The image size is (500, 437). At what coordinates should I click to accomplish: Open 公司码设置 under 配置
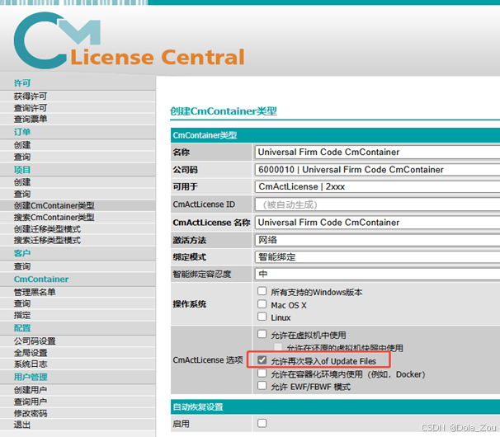coord(35,341)
